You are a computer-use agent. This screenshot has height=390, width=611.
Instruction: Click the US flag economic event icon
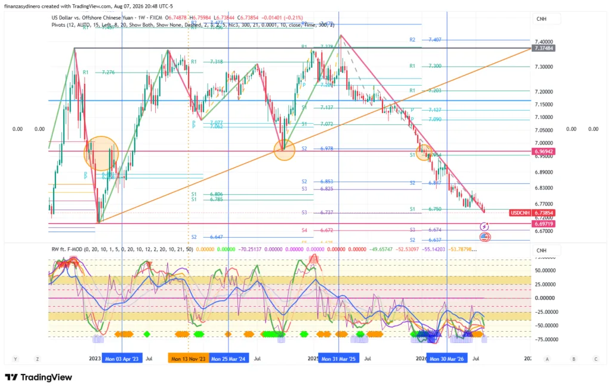click(x=485, y=236)
